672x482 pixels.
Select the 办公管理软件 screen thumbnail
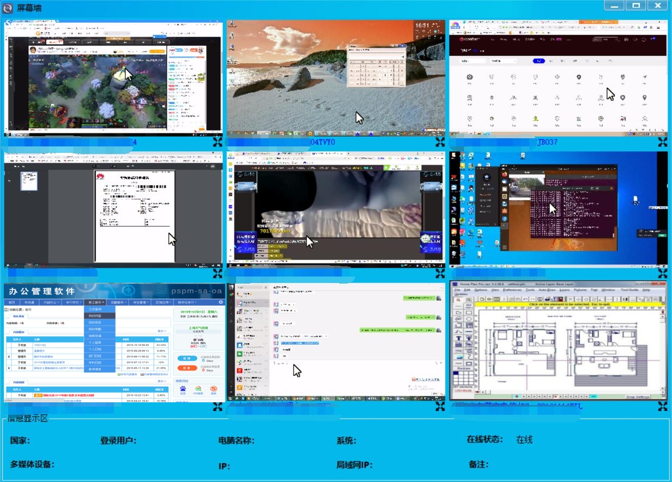[113, 342]
